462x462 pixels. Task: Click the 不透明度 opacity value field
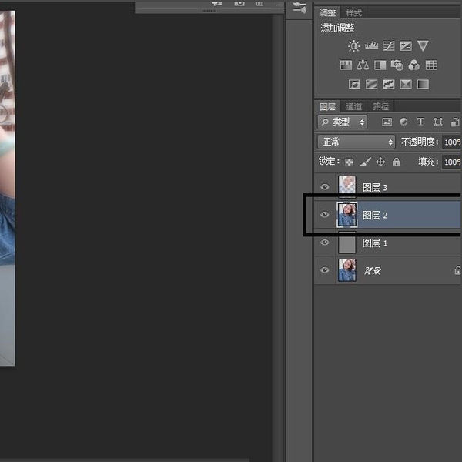[x=451, y=142]
